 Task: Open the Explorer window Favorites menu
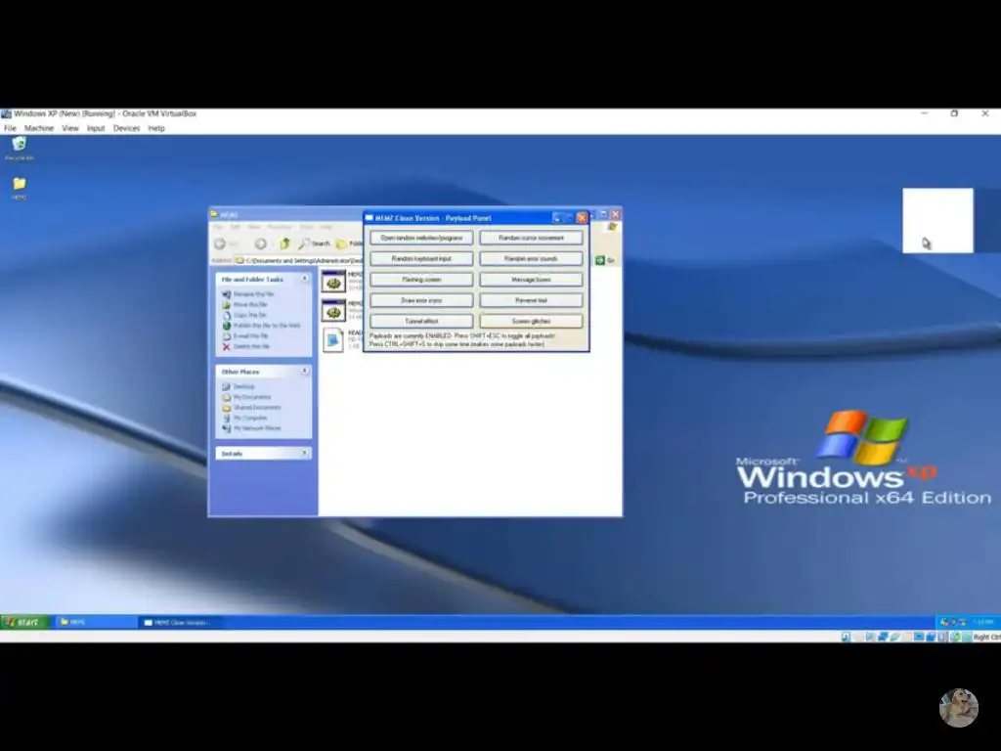[x=279, y=227]
